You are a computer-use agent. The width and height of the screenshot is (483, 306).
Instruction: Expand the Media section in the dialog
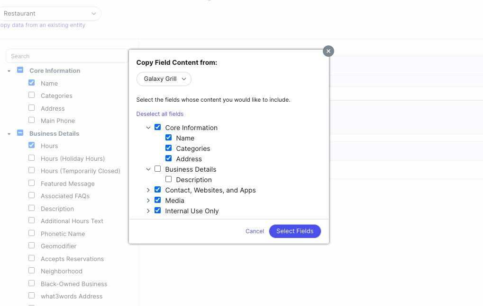coord(148,200)
